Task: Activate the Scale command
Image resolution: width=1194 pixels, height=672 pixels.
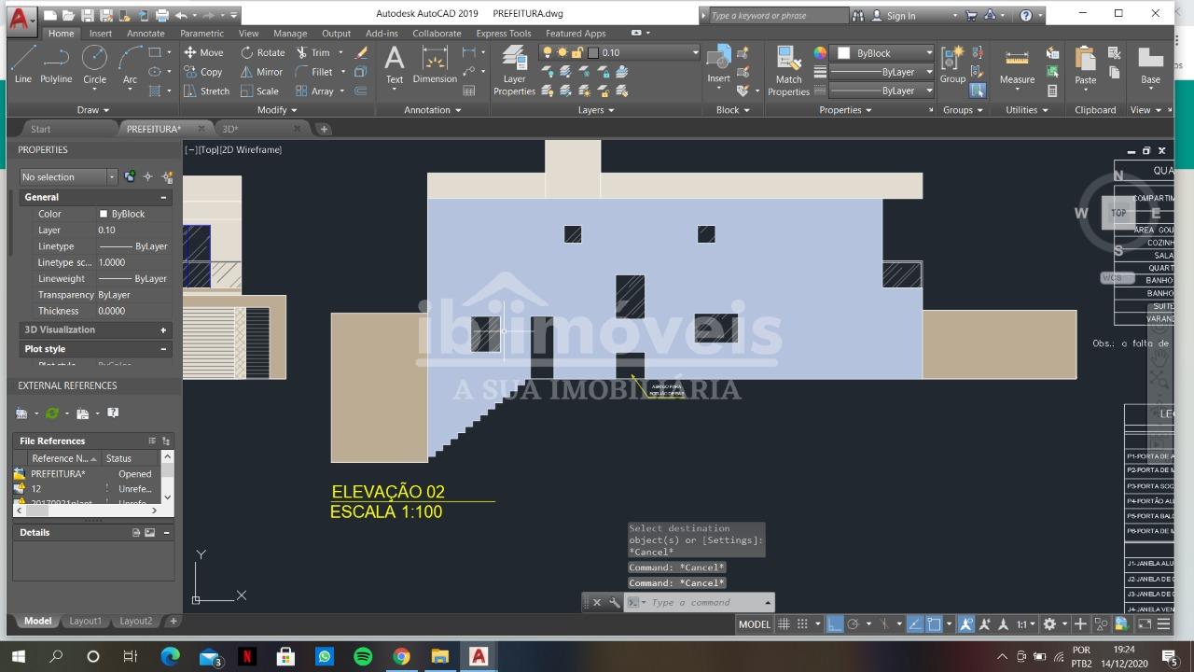Action: (x=259, y=91)
